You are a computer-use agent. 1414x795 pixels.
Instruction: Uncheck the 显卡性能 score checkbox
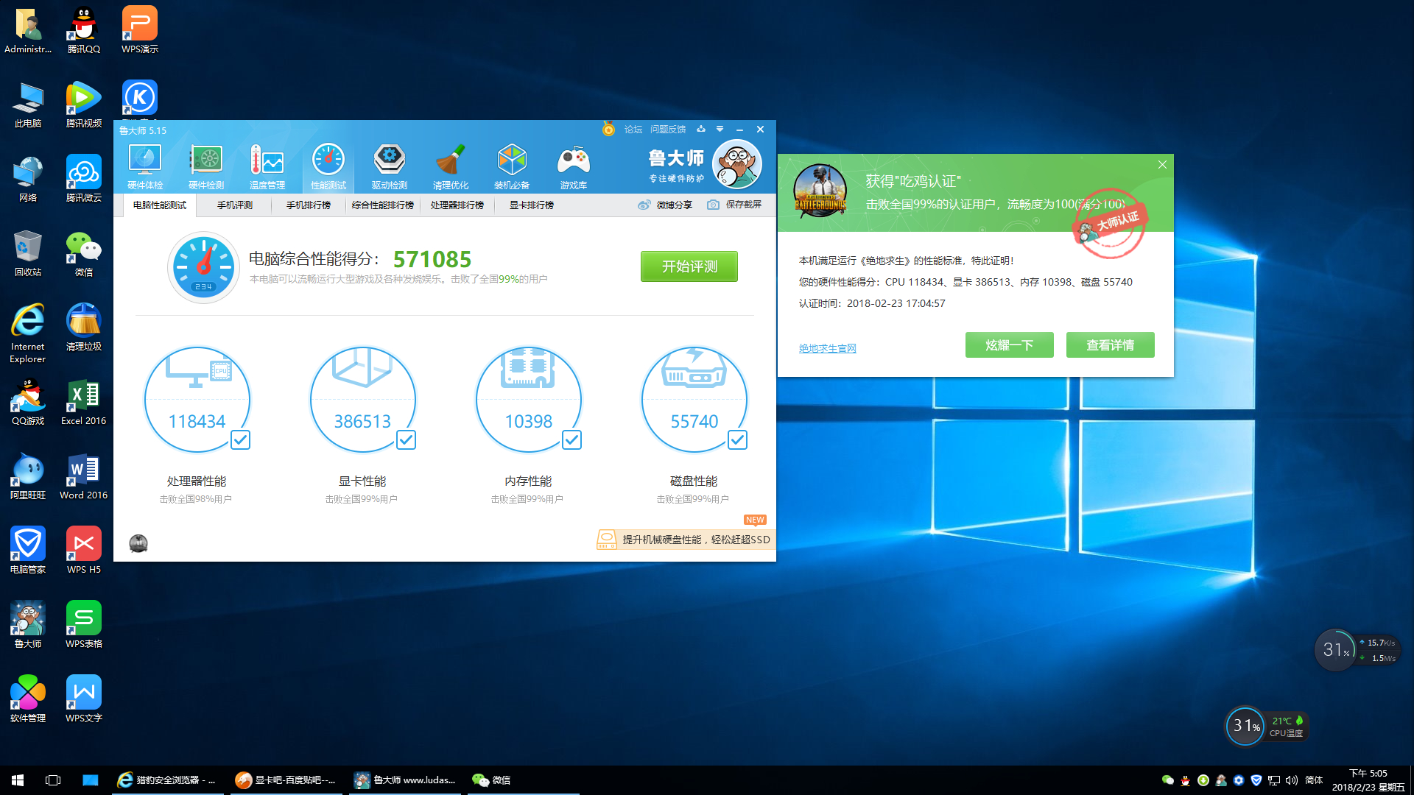coord(406,440)
